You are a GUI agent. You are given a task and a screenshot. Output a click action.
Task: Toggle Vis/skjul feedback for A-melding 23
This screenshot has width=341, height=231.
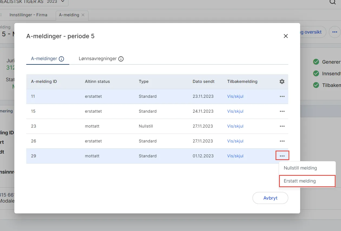coord(235,126)
